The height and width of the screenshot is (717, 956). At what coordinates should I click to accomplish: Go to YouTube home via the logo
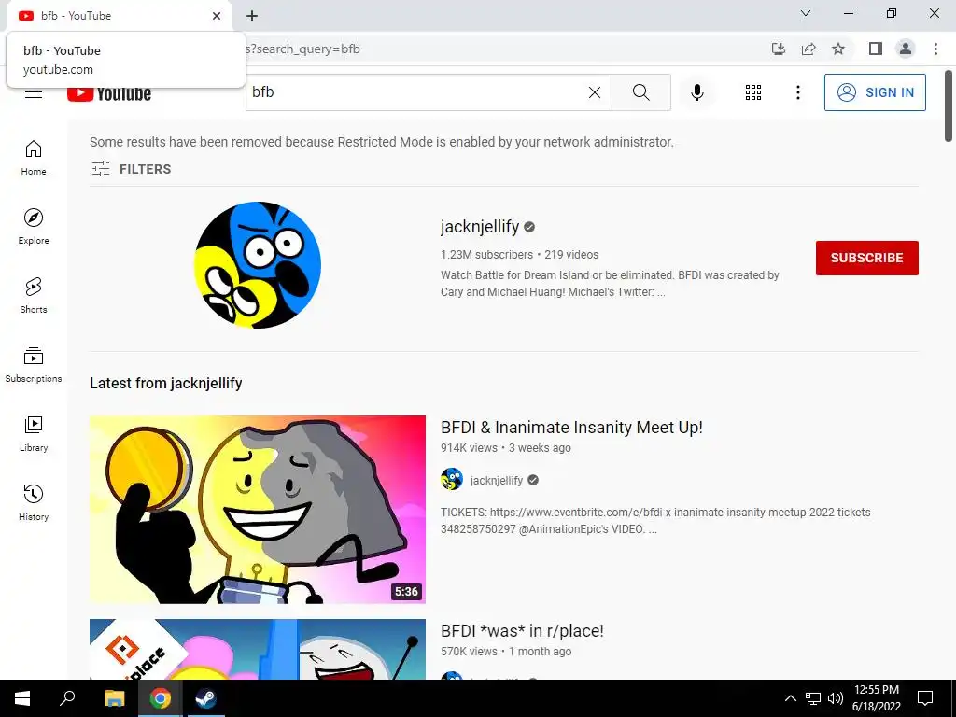109,94
